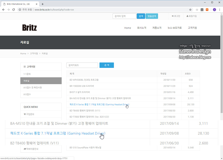Click the Britz logo
The height and width of the screenshot is (160, 223).
29,28
